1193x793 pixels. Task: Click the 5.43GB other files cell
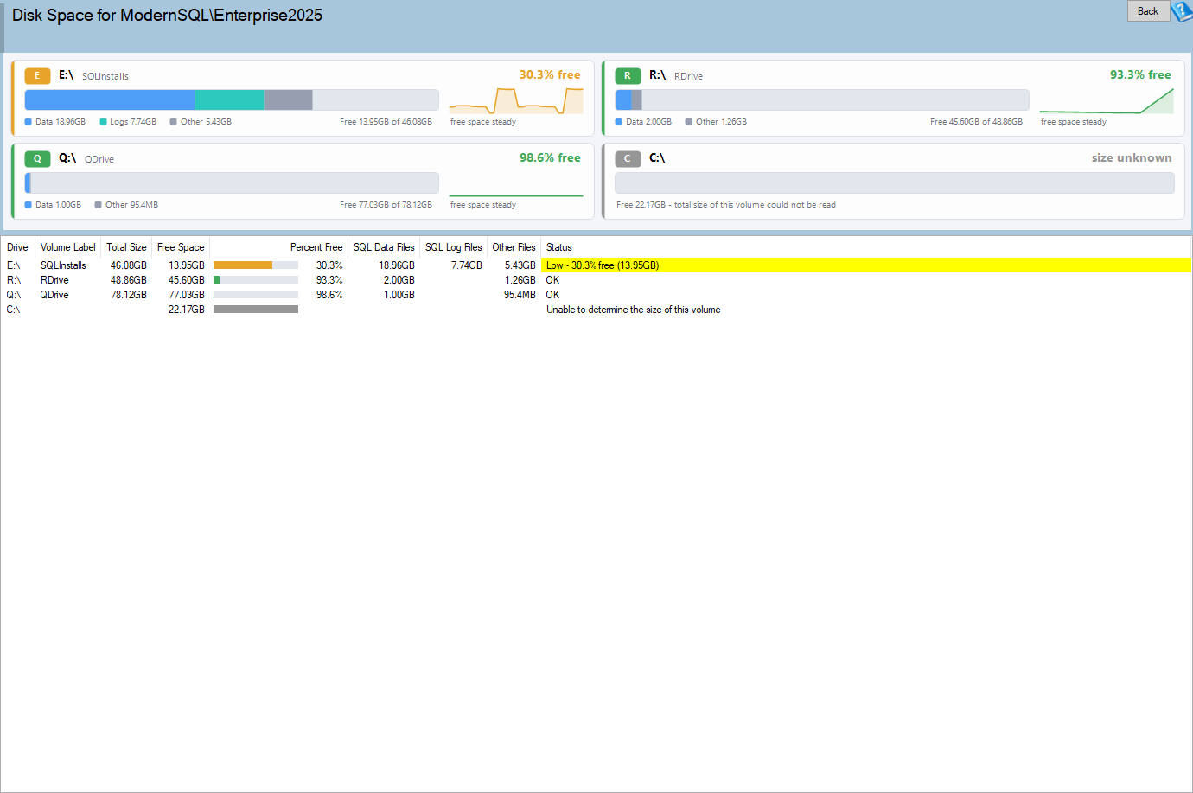[520, 265]
